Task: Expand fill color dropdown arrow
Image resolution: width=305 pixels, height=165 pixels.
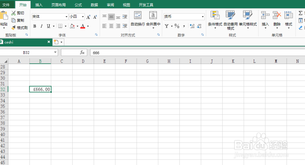Action: (77, 26)
